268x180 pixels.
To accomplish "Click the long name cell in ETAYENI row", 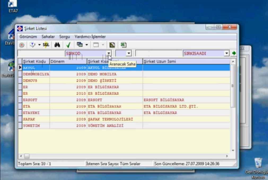I will pyautogui.click(x=186, y=113).
